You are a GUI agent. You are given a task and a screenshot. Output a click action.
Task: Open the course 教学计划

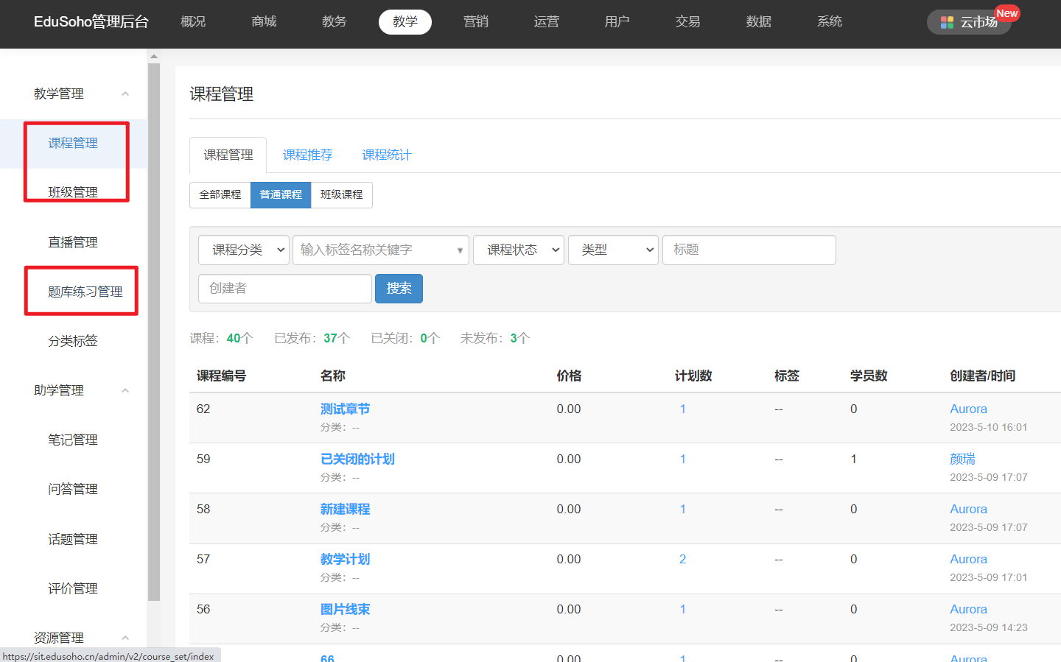click(x=345, y=560)
